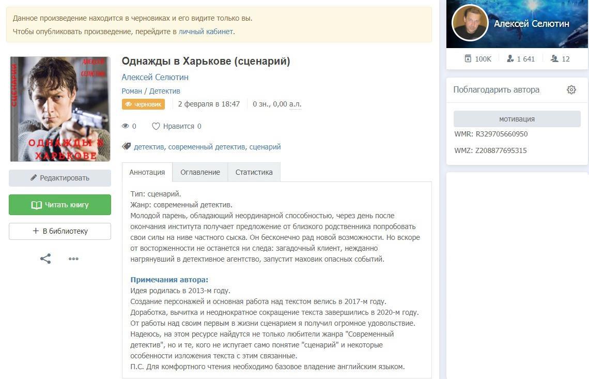
Task: Click the eye views counter icon
Action: click(125, 126)
